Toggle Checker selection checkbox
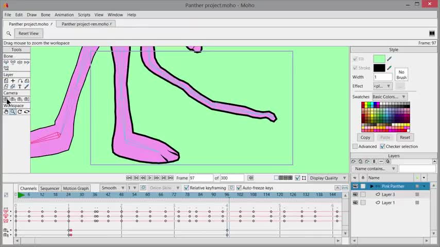The width and height of the screenshot is (440, 247). tap(382, 146)
